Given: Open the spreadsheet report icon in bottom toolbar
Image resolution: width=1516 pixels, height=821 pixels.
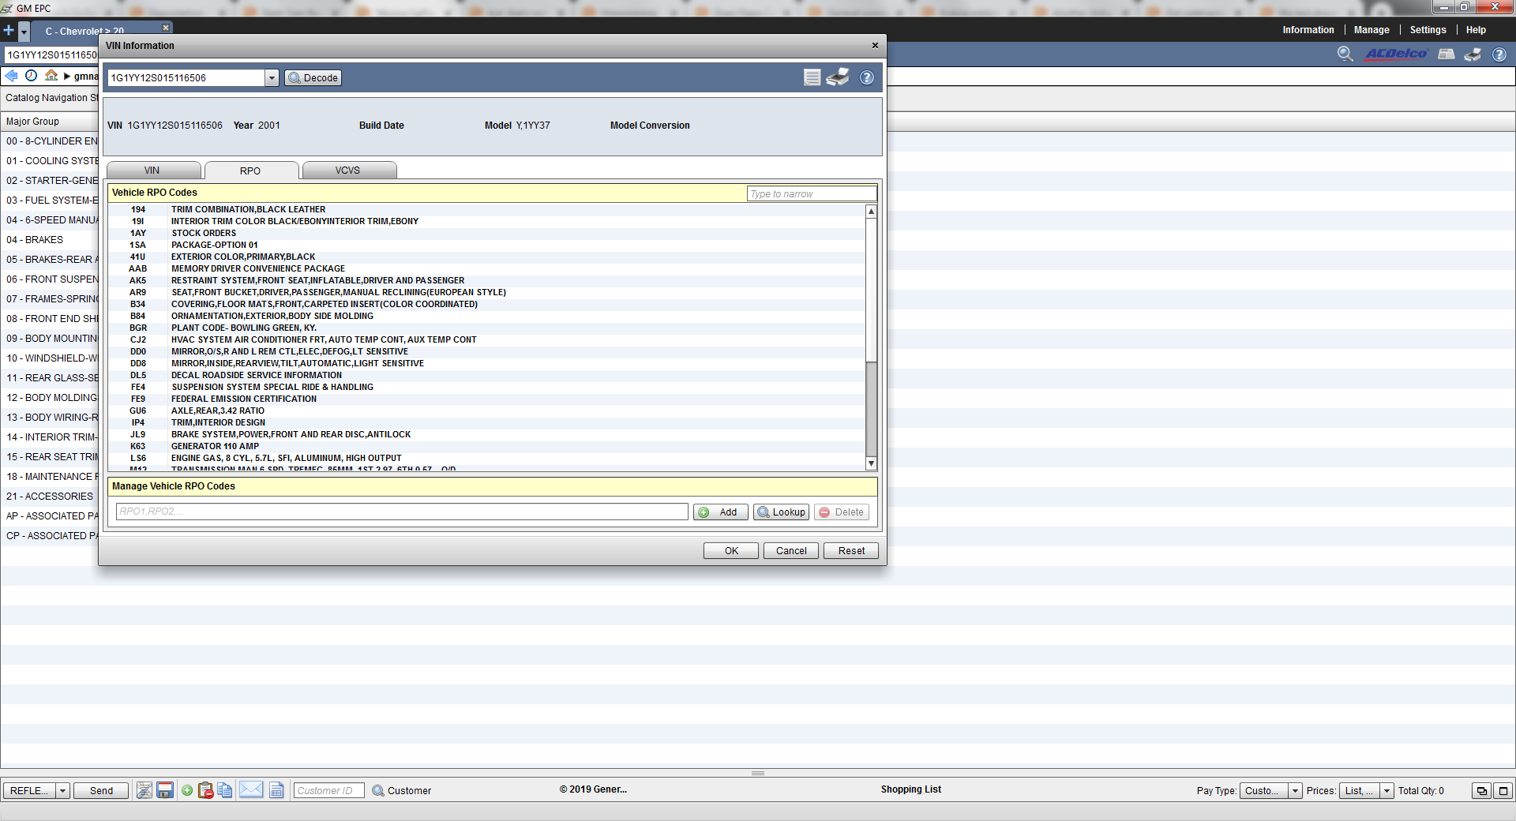Looking at the screenshot, I should tap(276, 790).
